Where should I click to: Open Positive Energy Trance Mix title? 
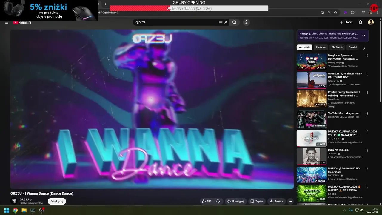pyautogui.click(x=344, y=94)
